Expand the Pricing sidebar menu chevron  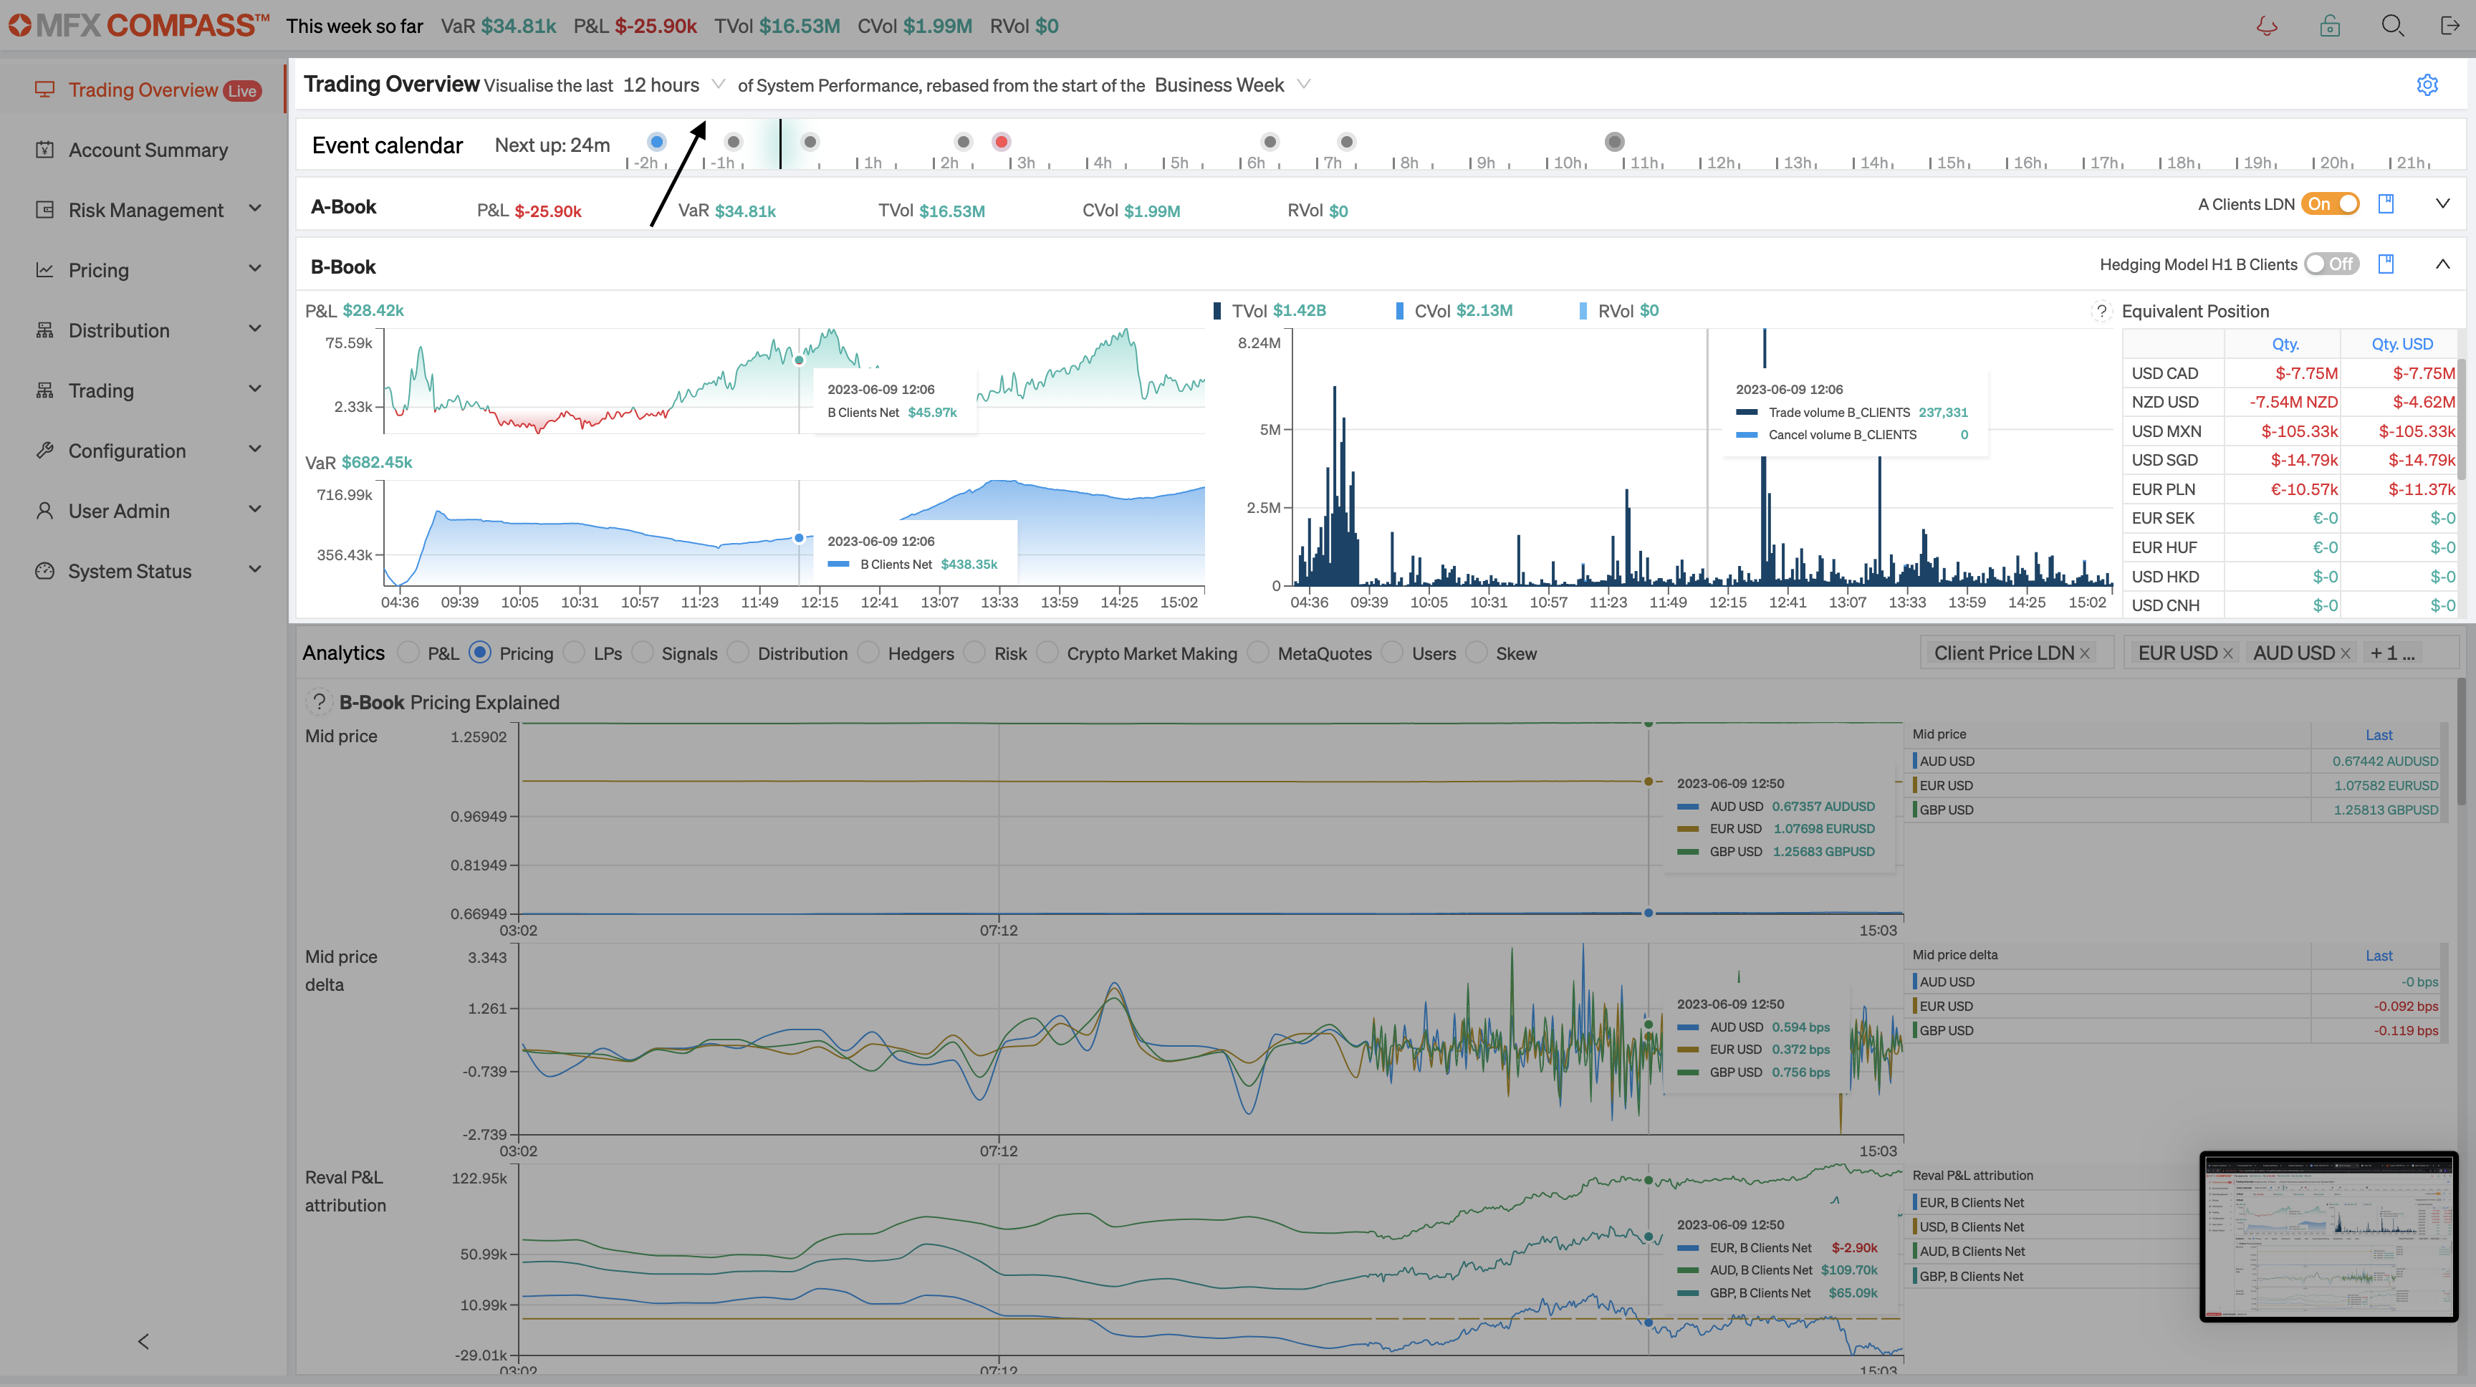pyautogui.click(x=255, y=269)
